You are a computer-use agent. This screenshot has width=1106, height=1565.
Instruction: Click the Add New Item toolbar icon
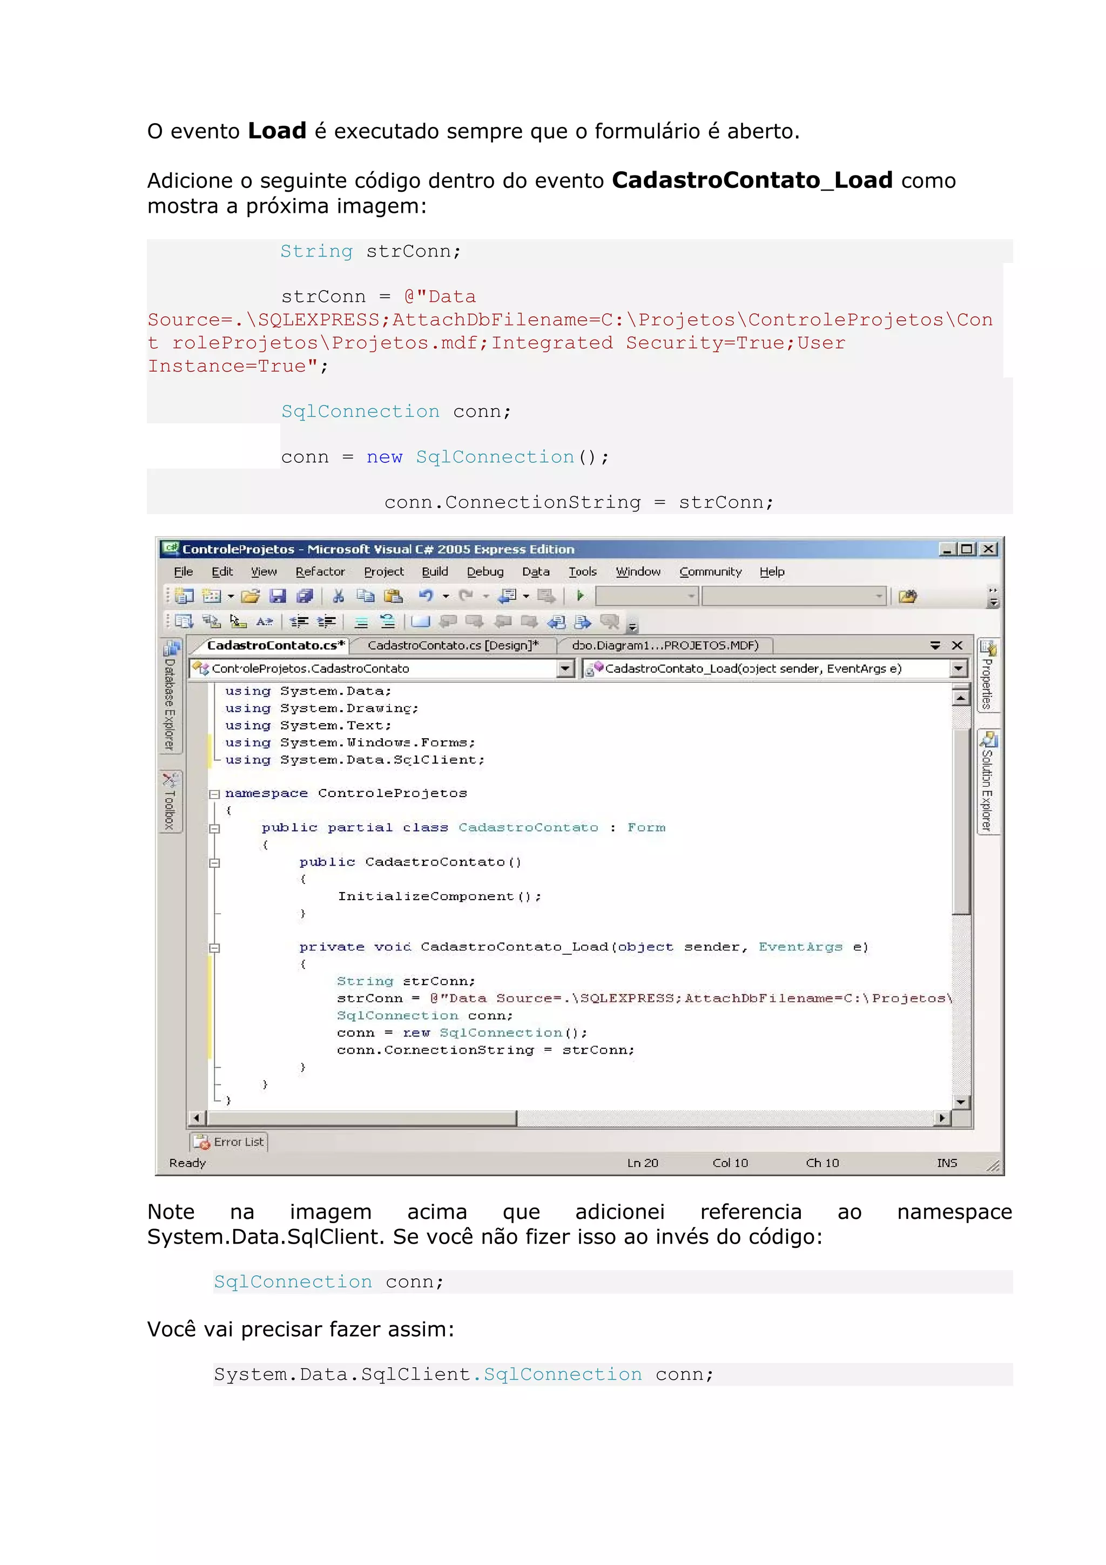212,596
